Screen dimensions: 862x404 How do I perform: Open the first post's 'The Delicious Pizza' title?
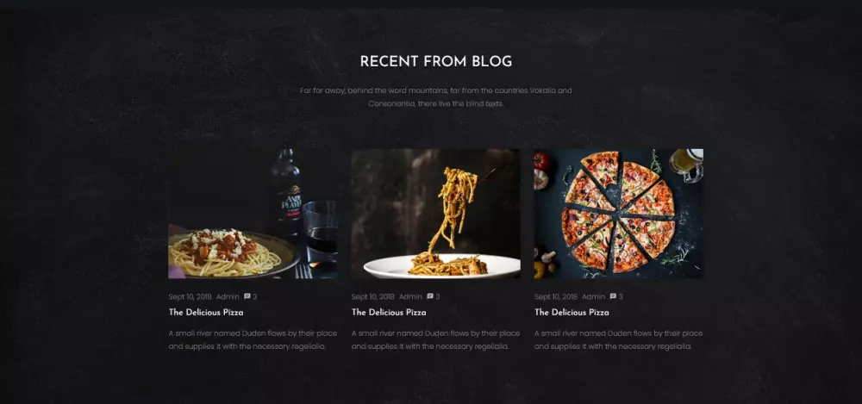206,312
